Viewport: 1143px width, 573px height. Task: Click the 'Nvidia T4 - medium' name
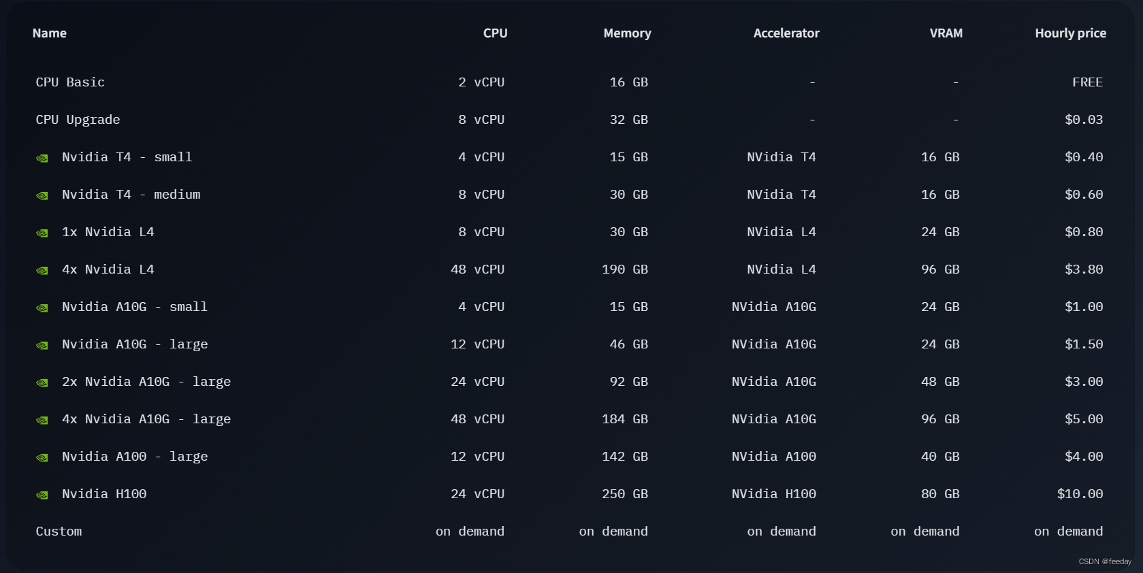point(131,195)
